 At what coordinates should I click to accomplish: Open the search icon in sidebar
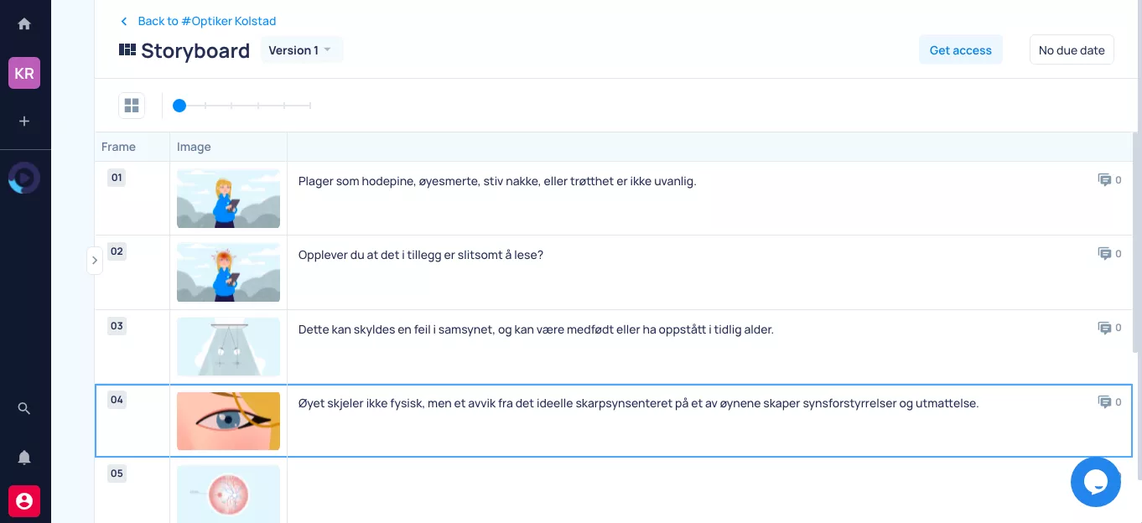coord(24,408)
